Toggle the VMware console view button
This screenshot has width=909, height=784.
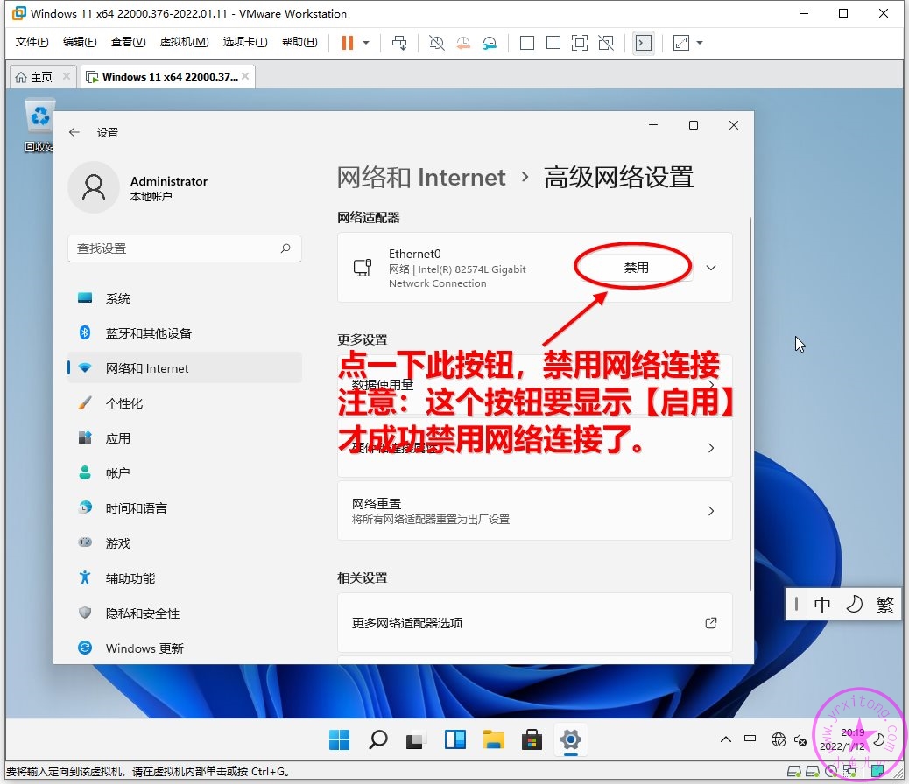tap(644, 42)
